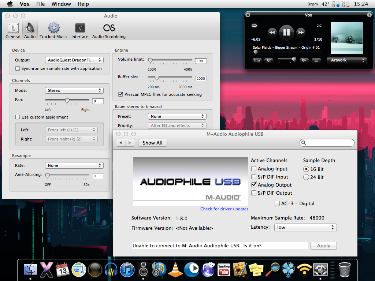Switch to the Interface preferences tab
375x281 pixels.
pos(79,31)
